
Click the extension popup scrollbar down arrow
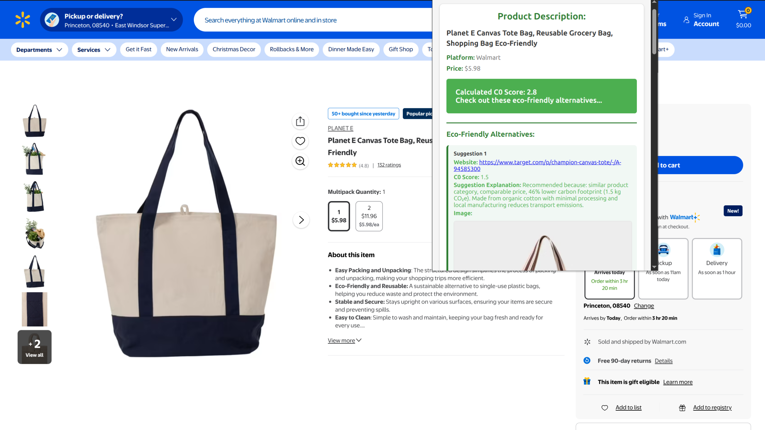[654, 267]
